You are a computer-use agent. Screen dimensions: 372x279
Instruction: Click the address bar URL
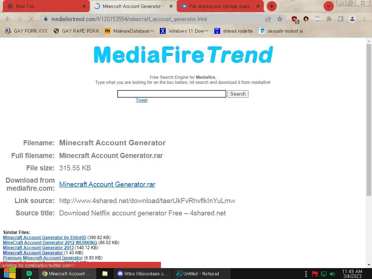point(129,19)
